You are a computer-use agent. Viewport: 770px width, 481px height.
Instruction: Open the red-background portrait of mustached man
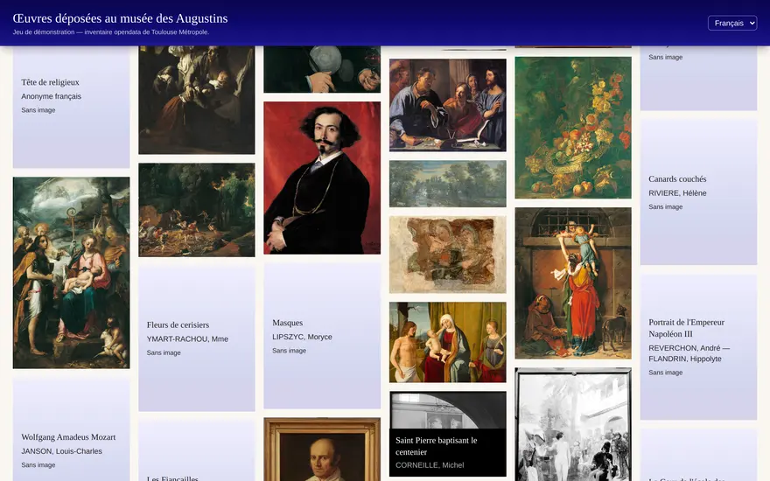322,178
